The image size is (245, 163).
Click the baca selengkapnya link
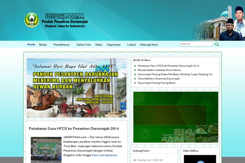105,155
